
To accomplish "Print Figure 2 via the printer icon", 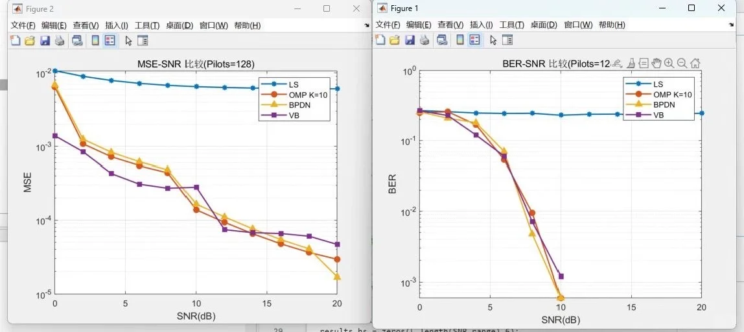I will (x=60, y=40).
